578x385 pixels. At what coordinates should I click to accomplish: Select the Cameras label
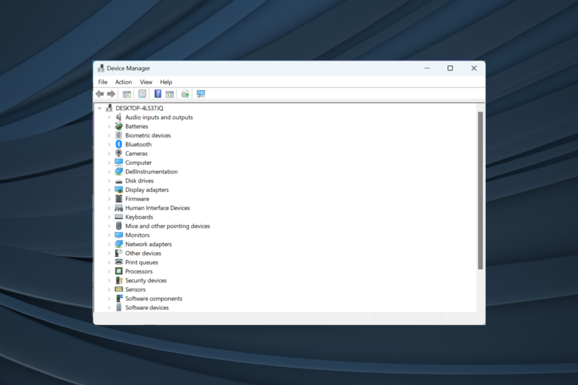(136, 153)
